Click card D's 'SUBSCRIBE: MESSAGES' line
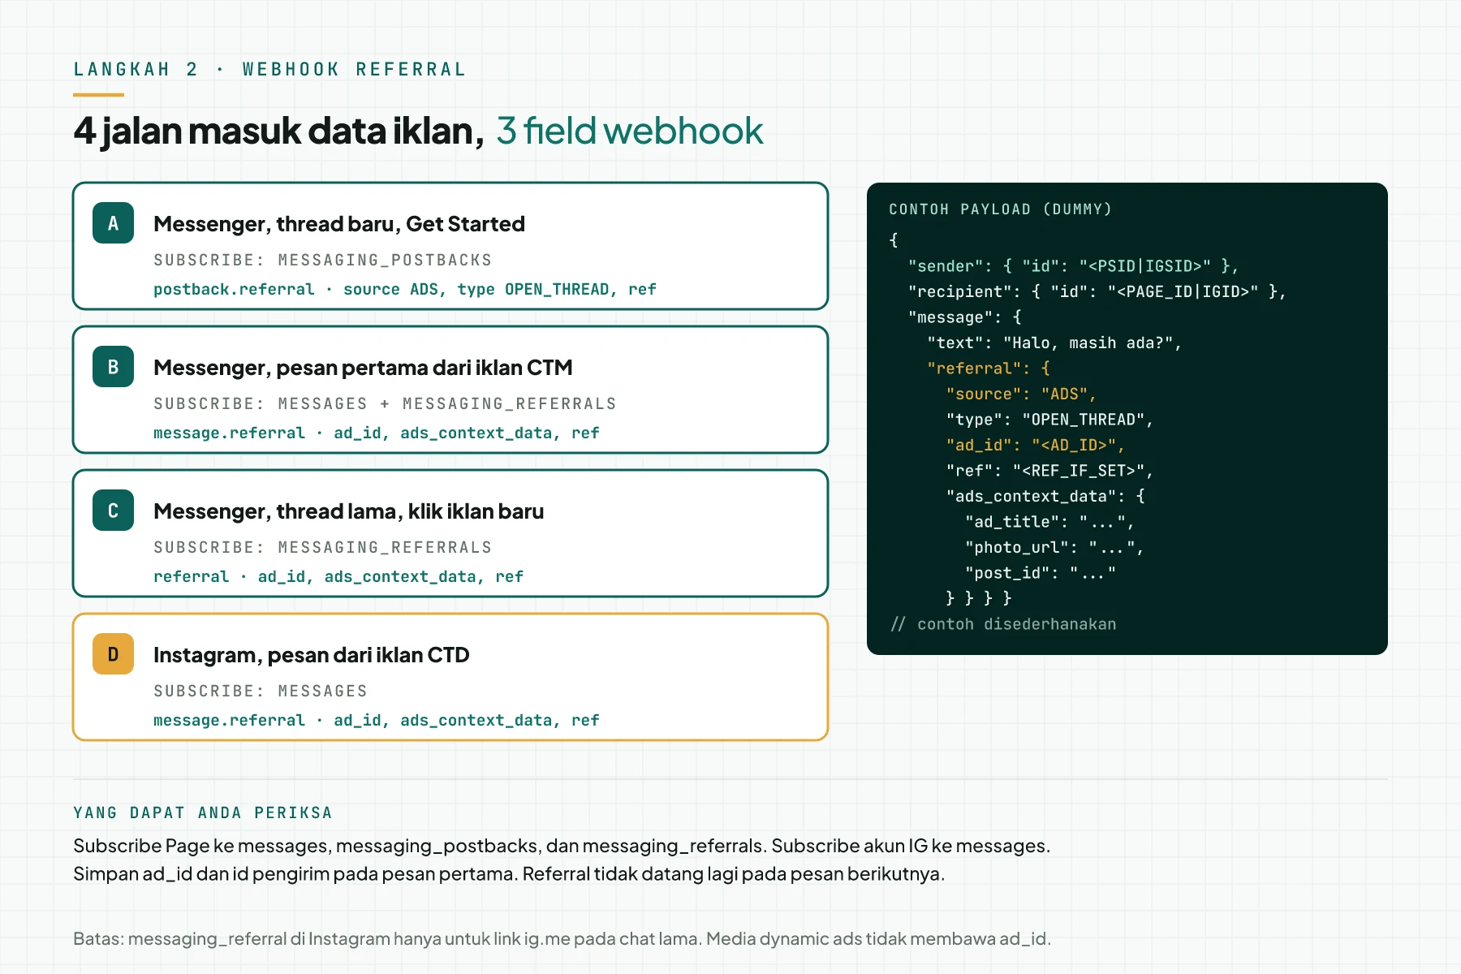This screenshot has height=974, width=1461. pyautogui.click(x=261, y=691)
